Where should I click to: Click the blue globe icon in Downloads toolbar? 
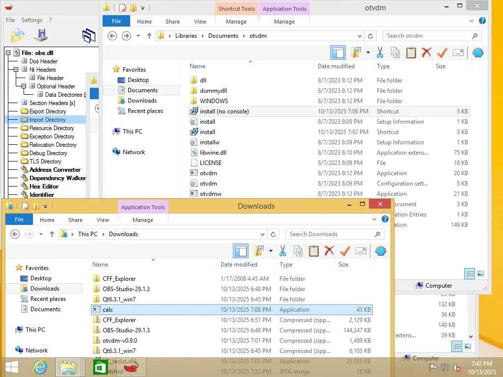pyautogui.click(x=381, y=251)
